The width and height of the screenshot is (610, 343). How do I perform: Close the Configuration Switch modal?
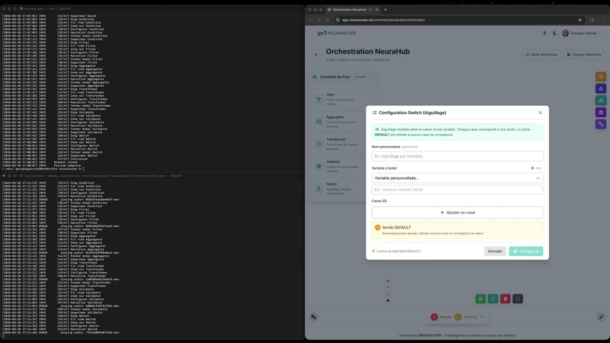[540, 113]
